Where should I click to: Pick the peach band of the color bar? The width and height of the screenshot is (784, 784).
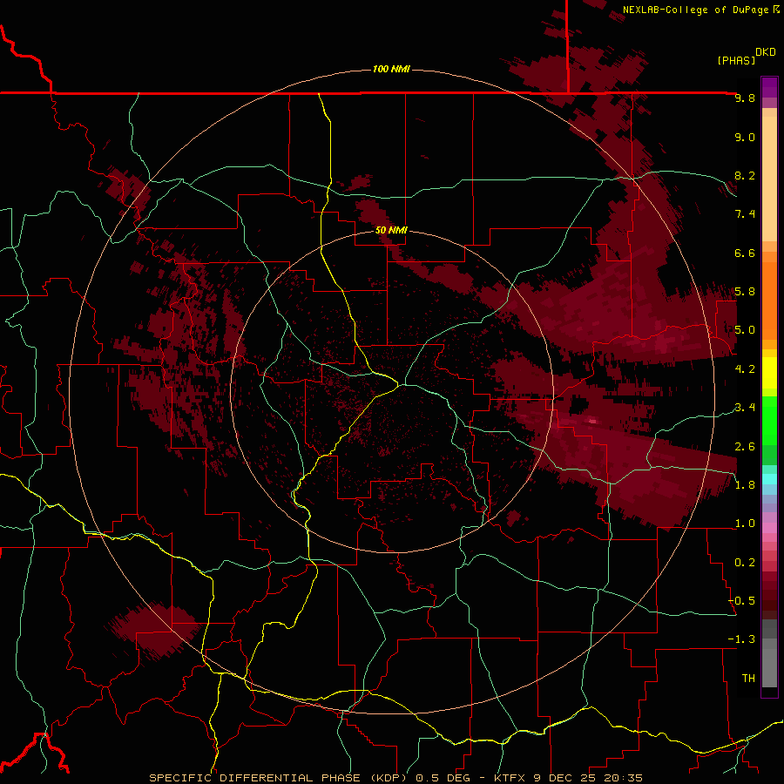click(x=769, y=179)
